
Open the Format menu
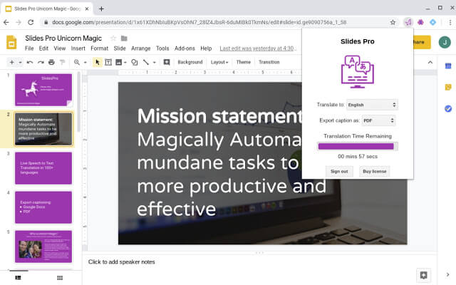tap(100, 48)
